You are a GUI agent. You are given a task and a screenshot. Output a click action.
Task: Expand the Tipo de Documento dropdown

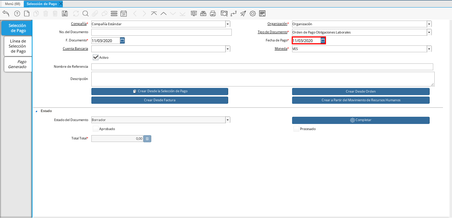coord(429,32)
